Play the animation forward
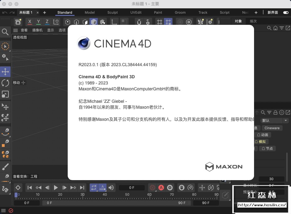The height and width of the screenshot is (214, 291). 56,188
